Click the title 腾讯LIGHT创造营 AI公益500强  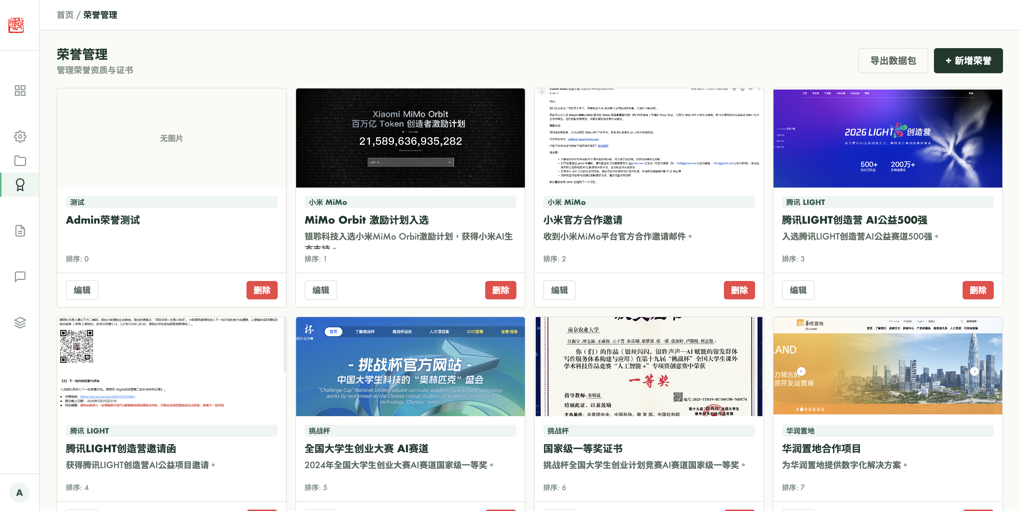[x=855, y=220]
